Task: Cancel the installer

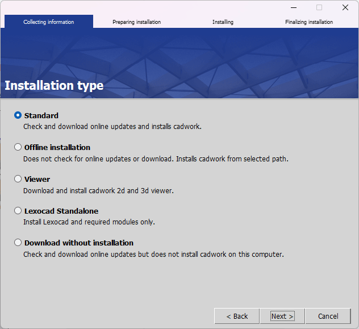Action: 328,316
